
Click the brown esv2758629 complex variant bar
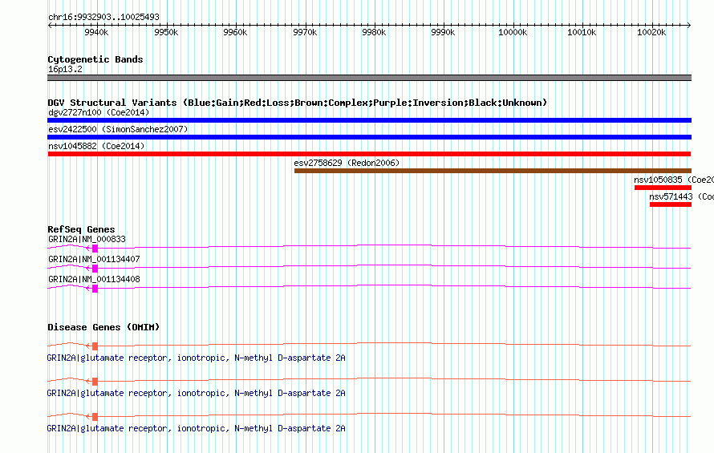(493, 171)
